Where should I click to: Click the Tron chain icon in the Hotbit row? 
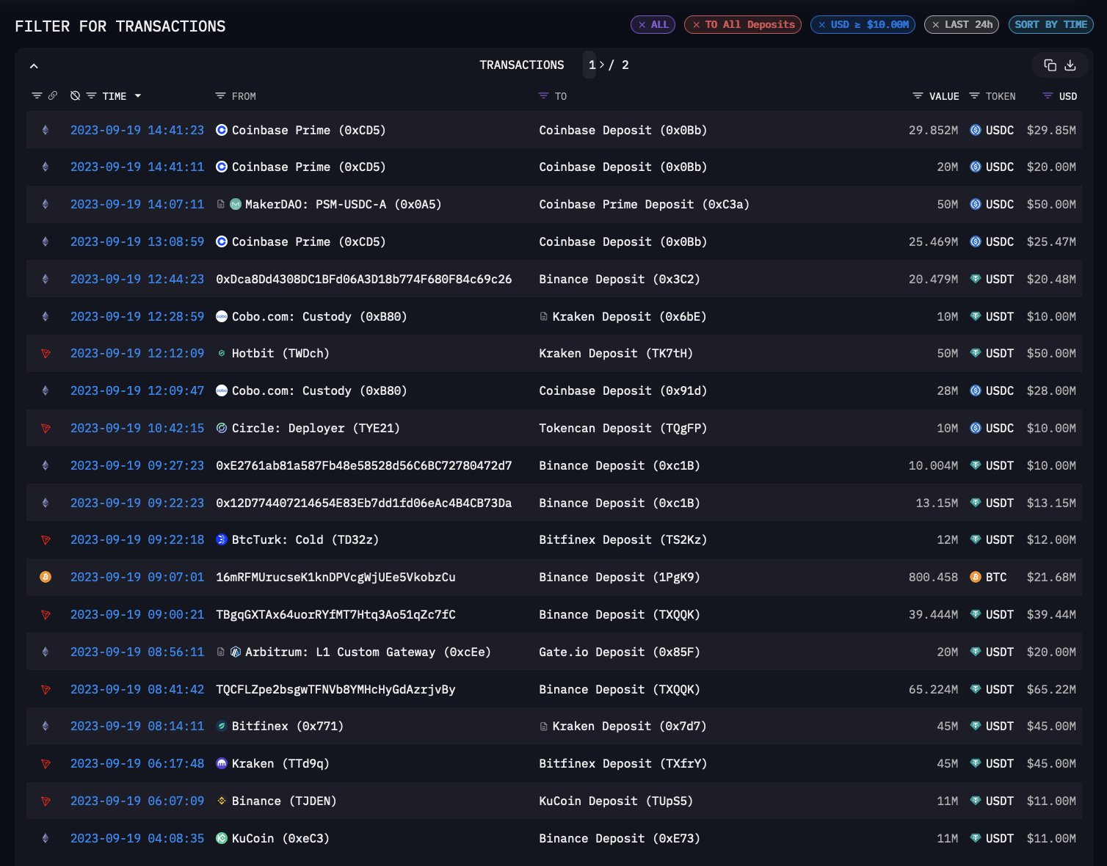pos(46,354)
